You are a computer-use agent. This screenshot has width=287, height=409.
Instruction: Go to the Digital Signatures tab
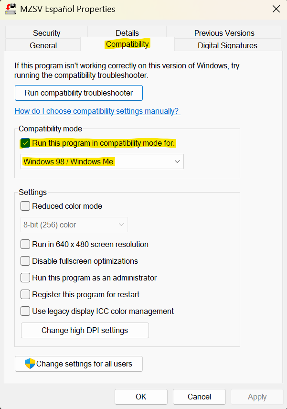click(228, 45)
